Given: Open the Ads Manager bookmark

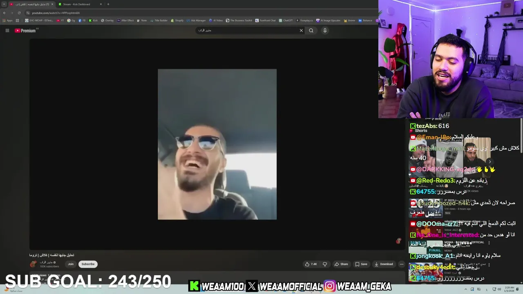Looking at the screenshot, I should point(196,20).
